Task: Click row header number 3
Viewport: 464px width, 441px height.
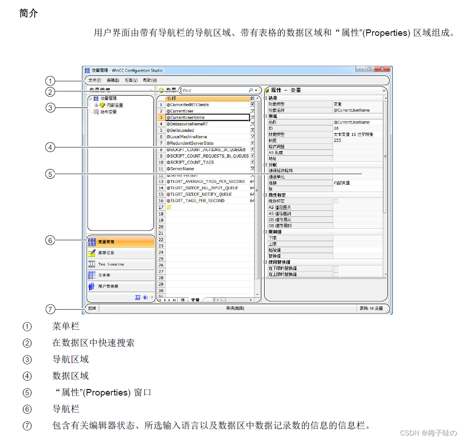Action: pyautogui.click(x=161, y=118)
